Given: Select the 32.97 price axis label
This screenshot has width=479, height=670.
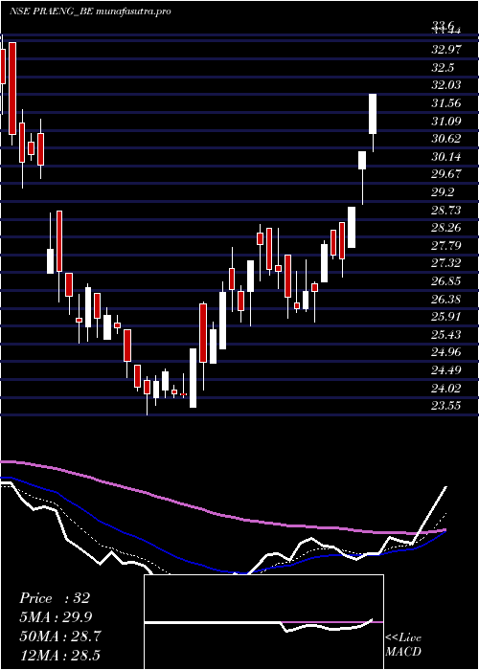Looking at the screenshot, I should [x=446, y=50].
